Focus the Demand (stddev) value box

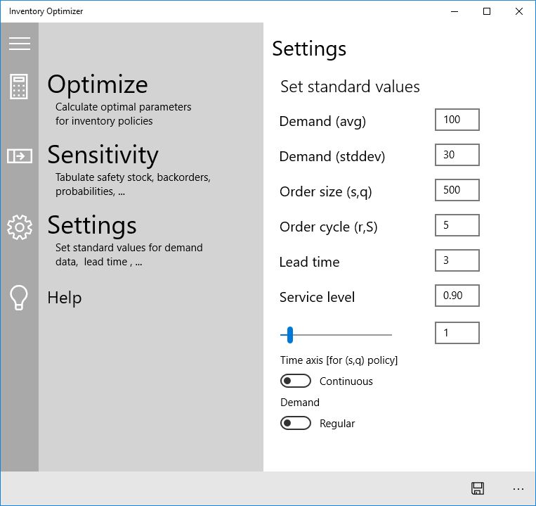tap(457, 155)
